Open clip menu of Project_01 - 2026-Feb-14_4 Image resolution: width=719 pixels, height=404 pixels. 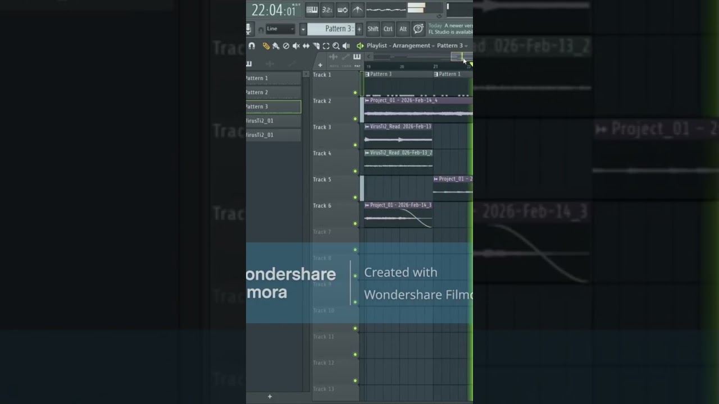point(367,100)
